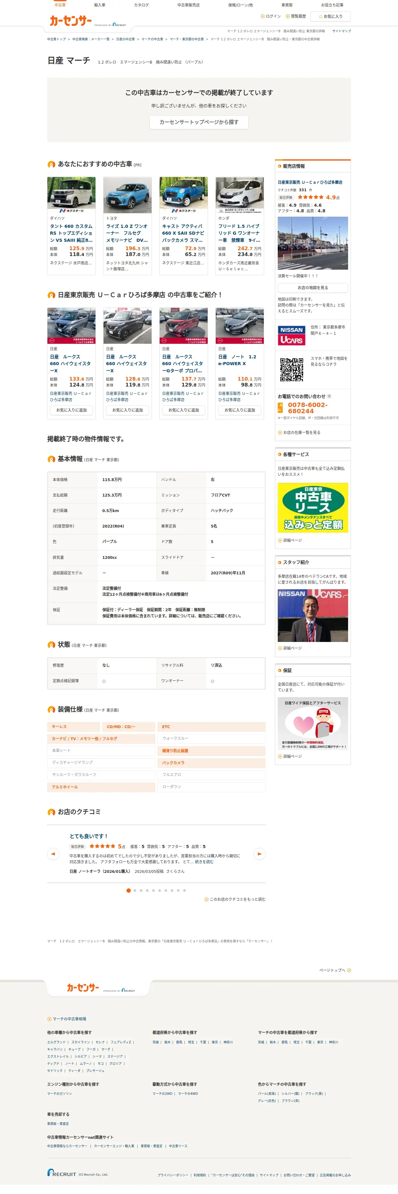The image size is (398, 1194).
Task: Open マーチの中古車相場 link
Action: 67,1019
